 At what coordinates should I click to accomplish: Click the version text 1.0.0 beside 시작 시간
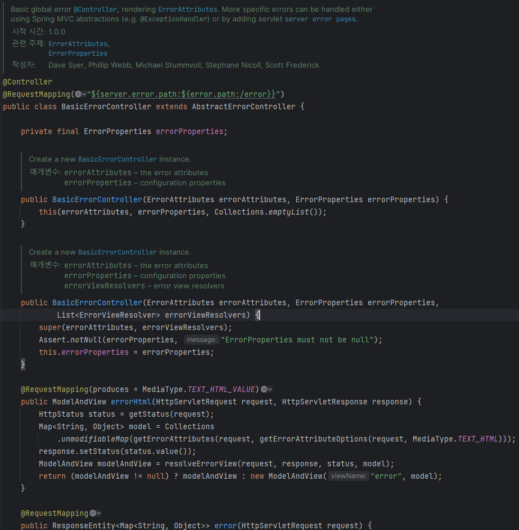coord(57,32)
